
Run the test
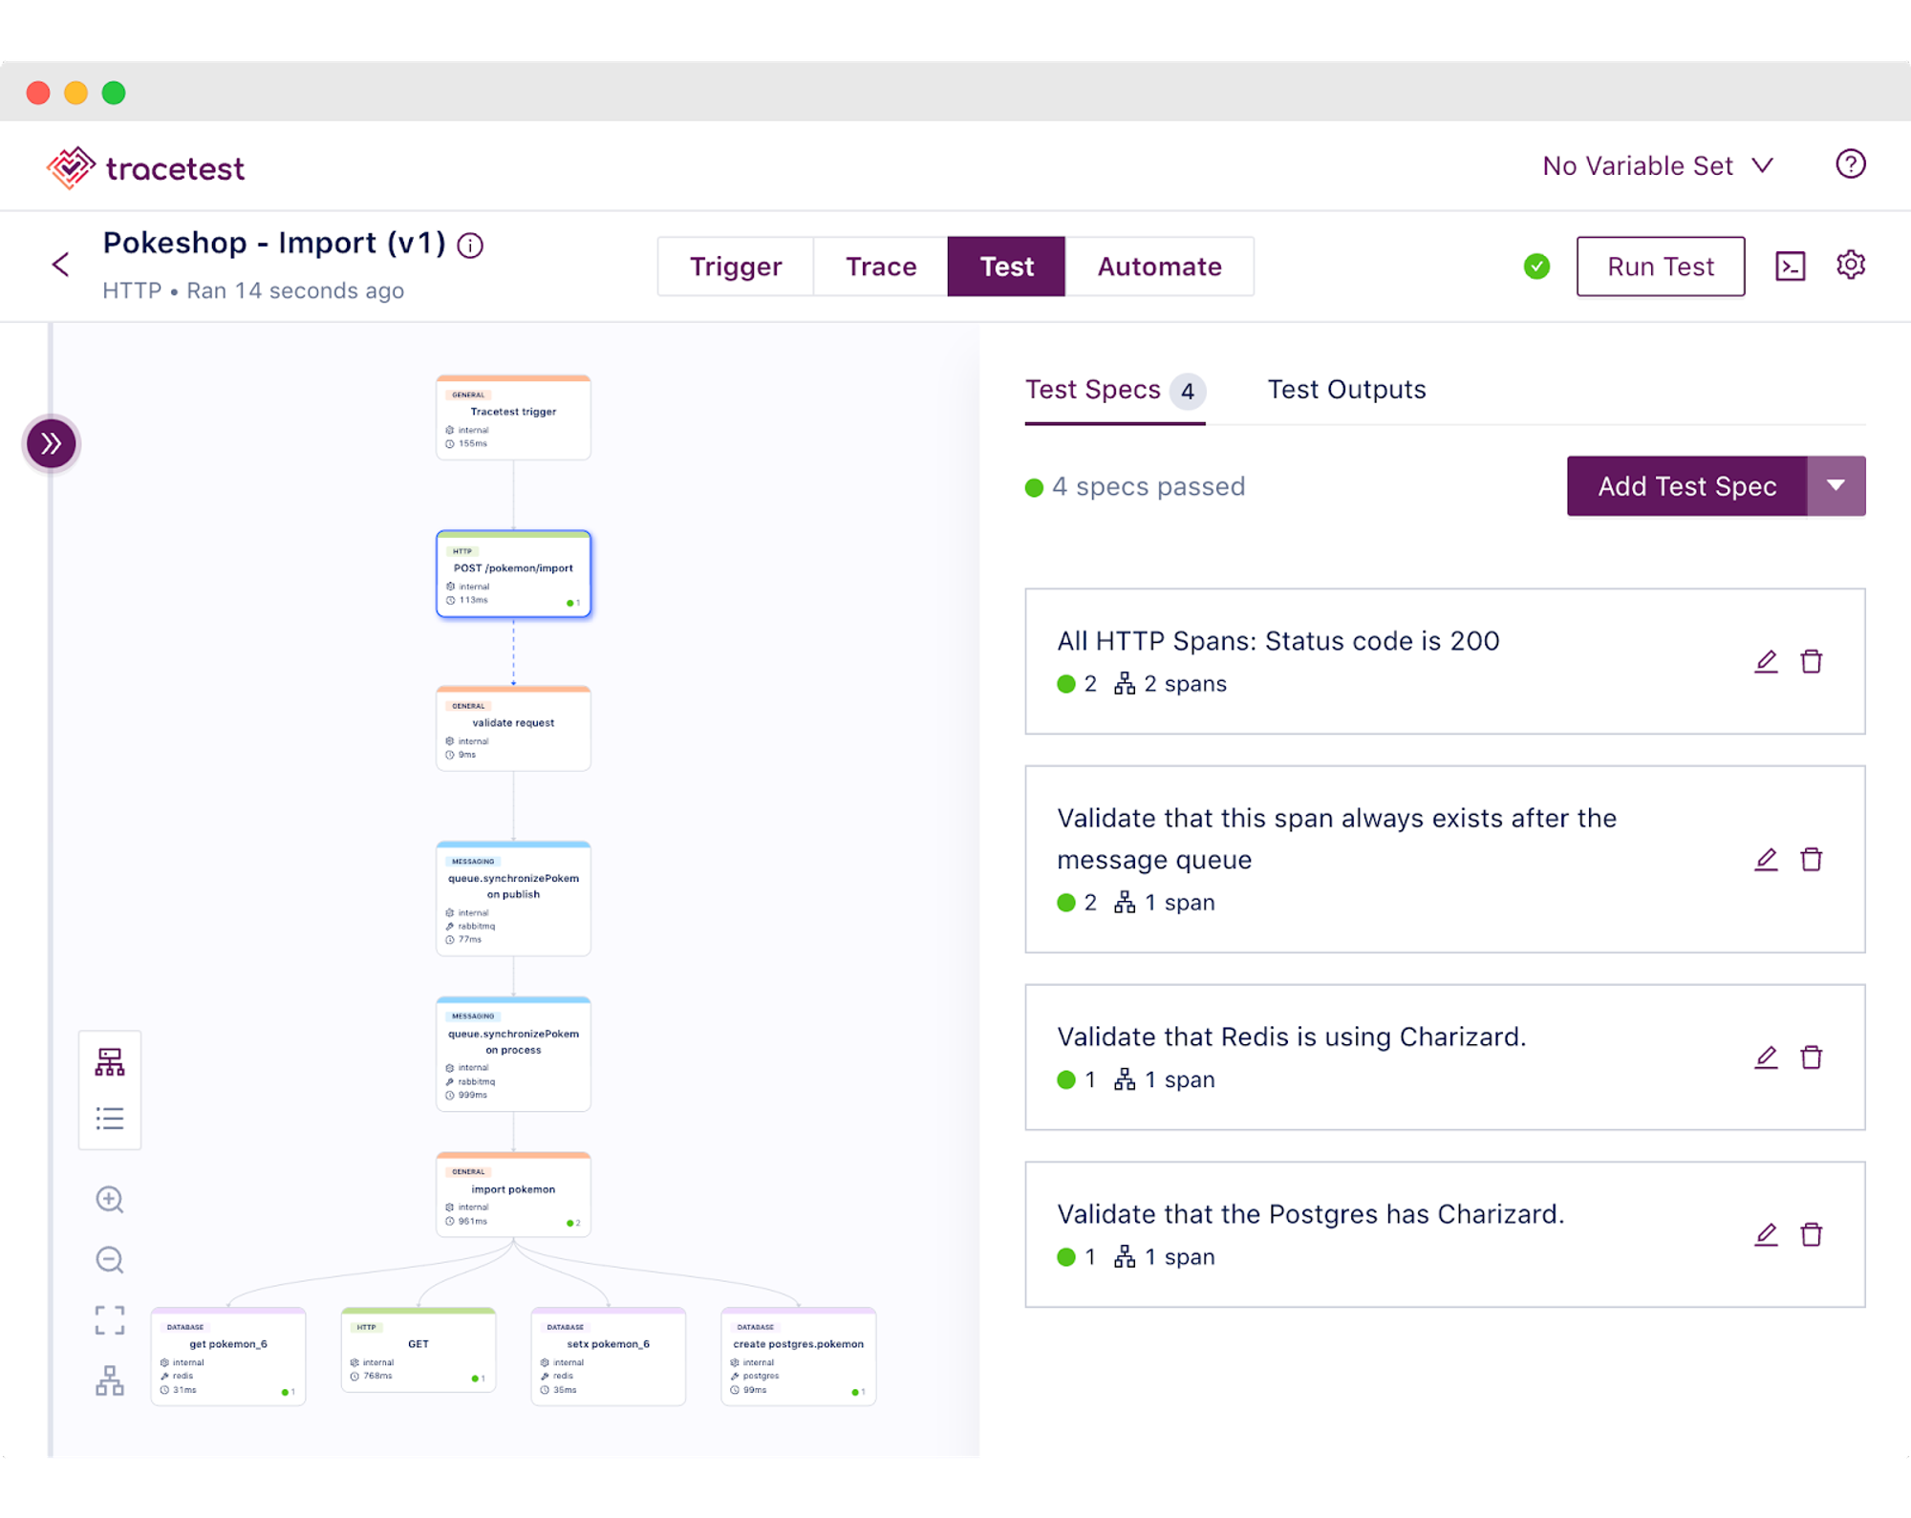click(1661, 267)
